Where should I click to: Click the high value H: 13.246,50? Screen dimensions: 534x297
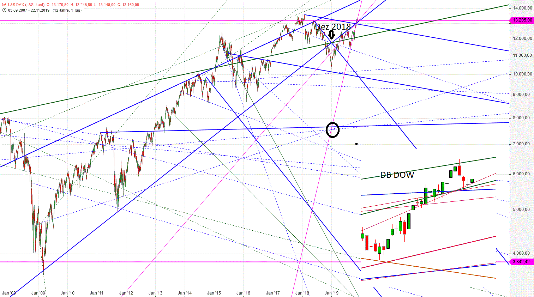(x=82, y=5)
